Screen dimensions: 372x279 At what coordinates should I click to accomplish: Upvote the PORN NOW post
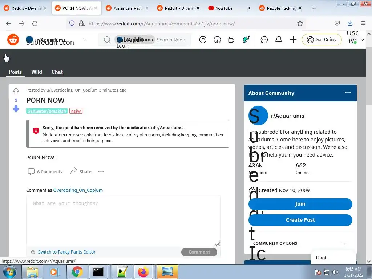pos(16,91)
